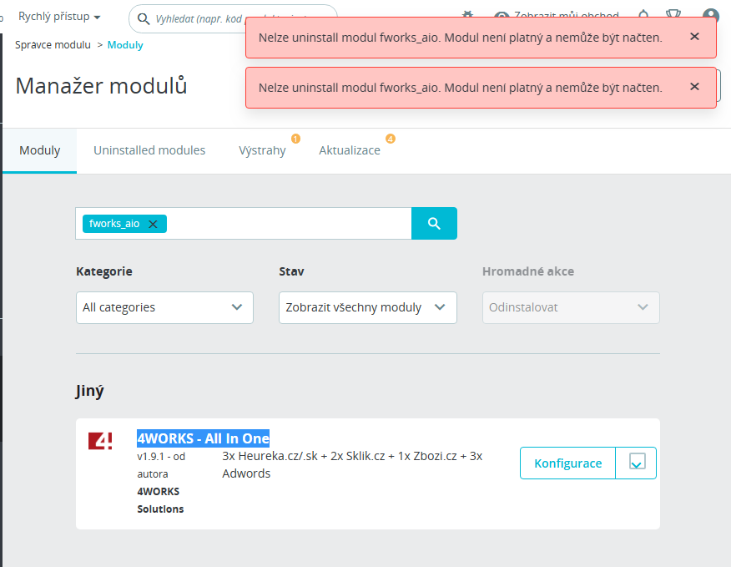731x567 pixels.
Task: Click the 4WORKS module logo thumbnail
Action: 100,441
